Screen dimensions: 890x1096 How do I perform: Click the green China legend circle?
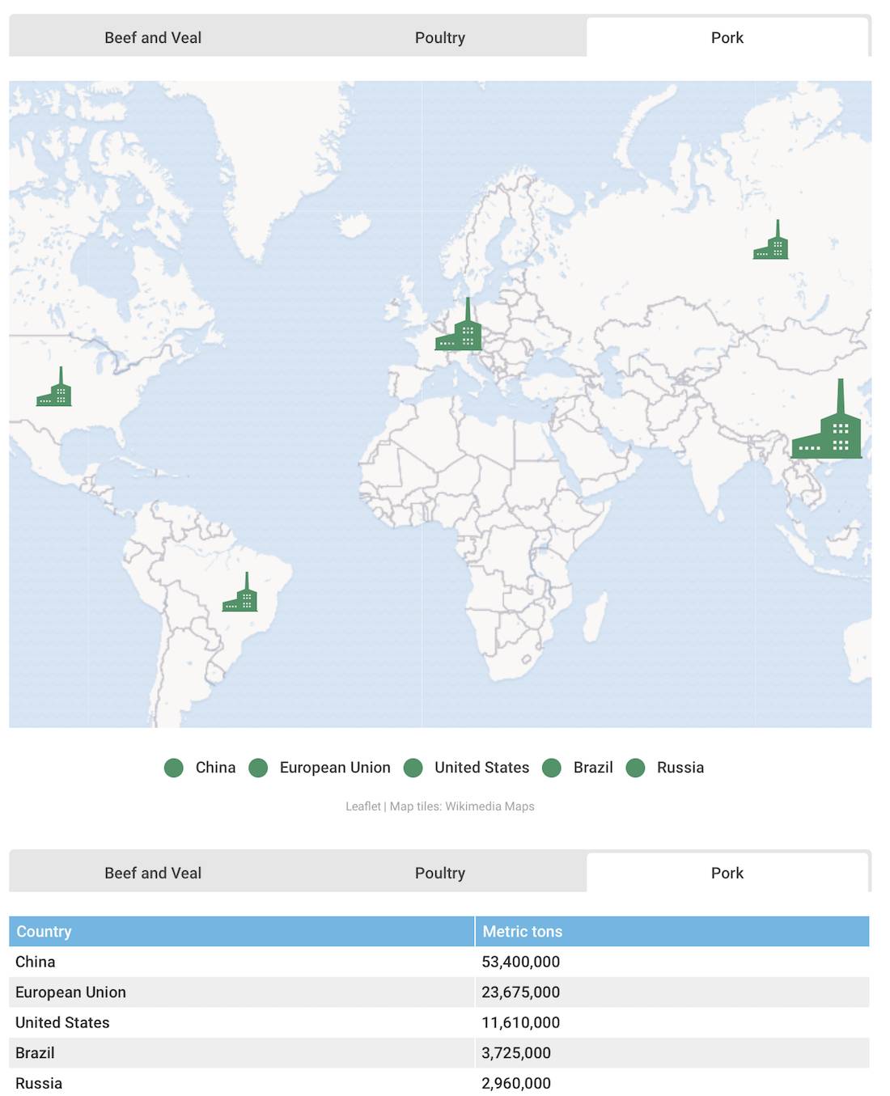pyautogui.click(x=174, y=768)
